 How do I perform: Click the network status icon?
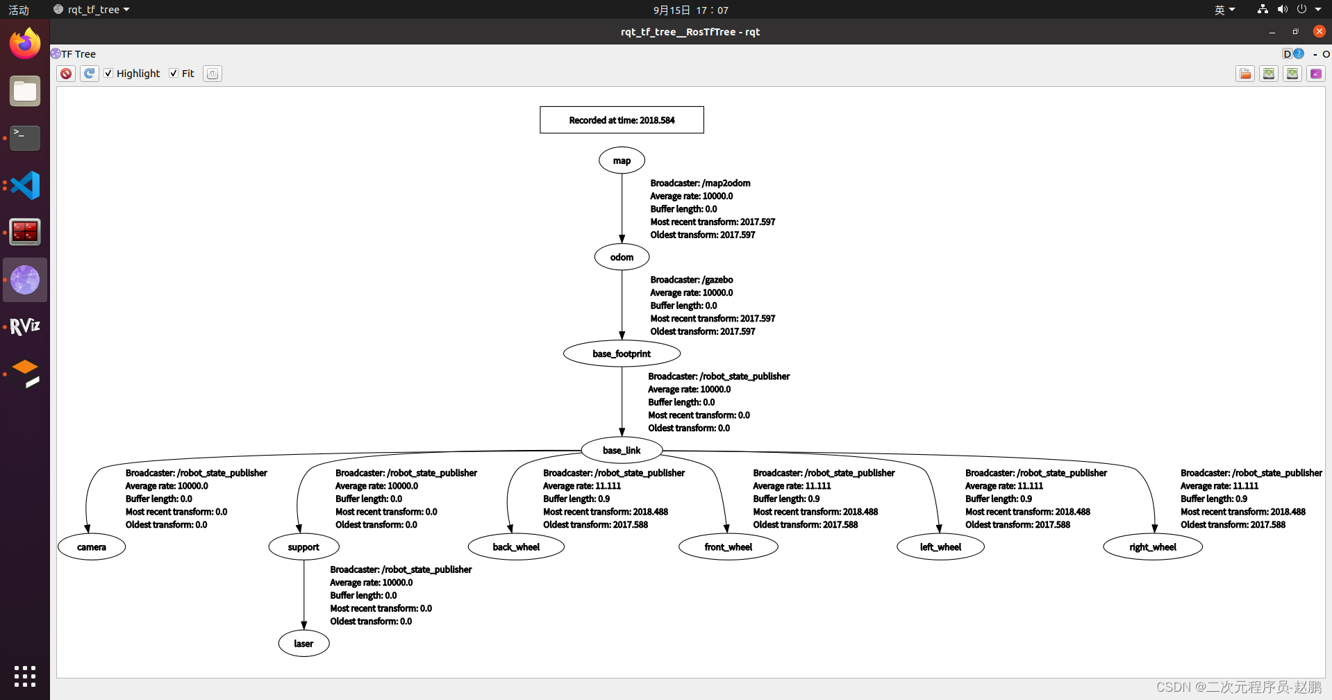(x=1263, y=9)
